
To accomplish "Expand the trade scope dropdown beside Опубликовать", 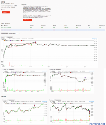I will tap(14, 33).
